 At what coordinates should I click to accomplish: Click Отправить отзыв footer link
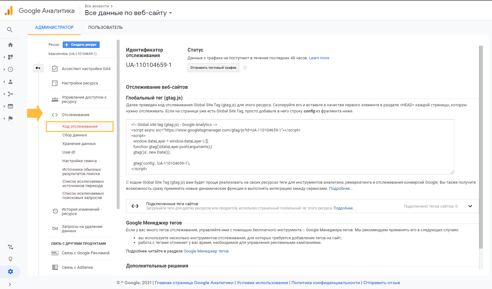(382, 283)
